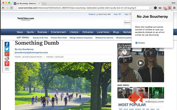This screenshot has height=110, width=177.
Task: Click the red extension icon with badge
Action: tap(165, 8)
